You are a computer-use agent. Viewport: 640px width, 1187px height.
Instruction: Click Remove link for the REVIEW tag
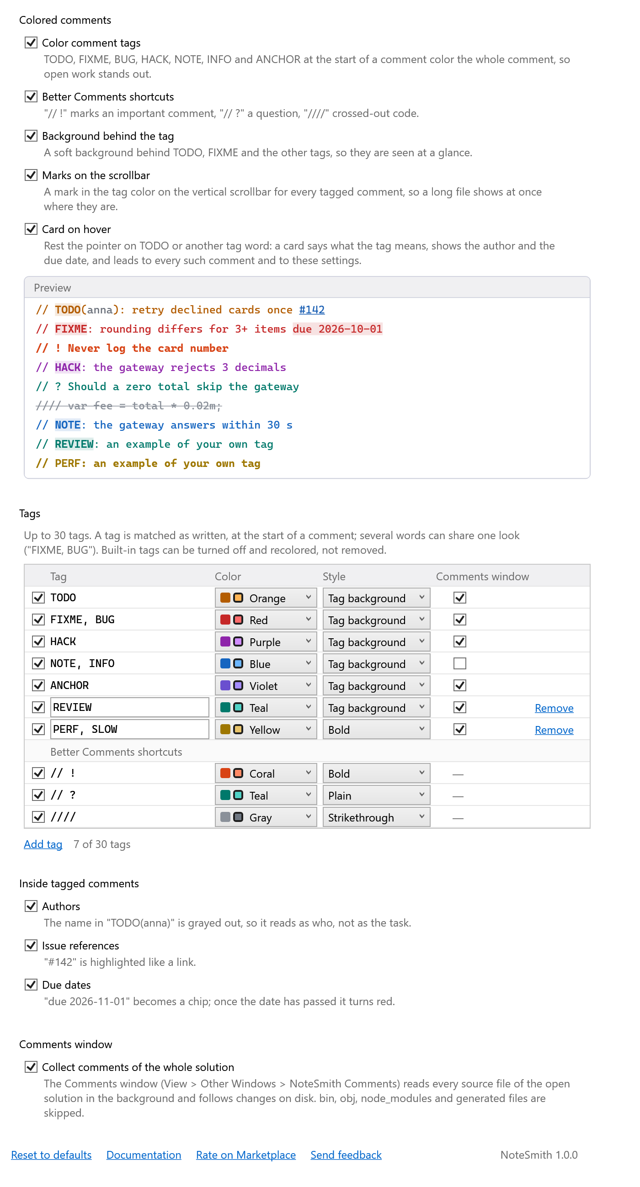pyautogui.click(x=554, y=708)
